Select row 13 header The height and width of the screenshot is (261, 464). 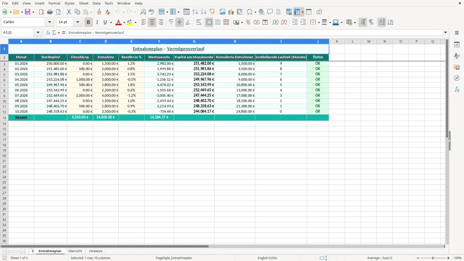(4, 118)
